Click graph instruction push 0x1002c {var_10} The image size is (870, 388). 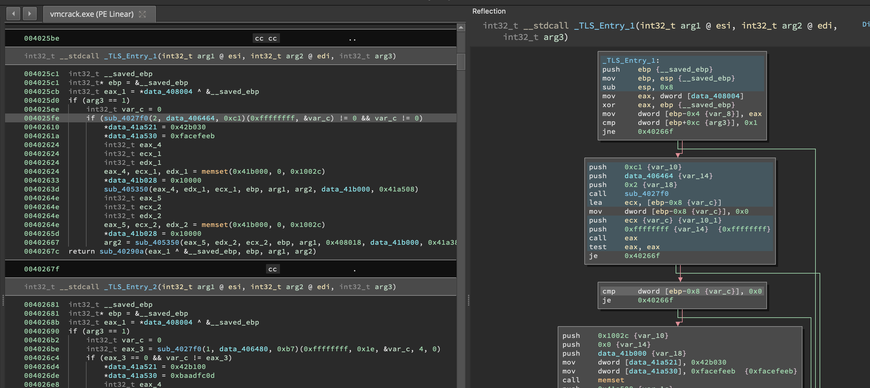[x=615, y=336]
